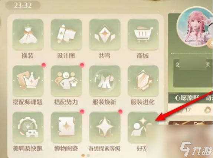Open the 搭配势力 group icon
The height and width of the screenshot is (158, 213).
[x=66, y=81]
